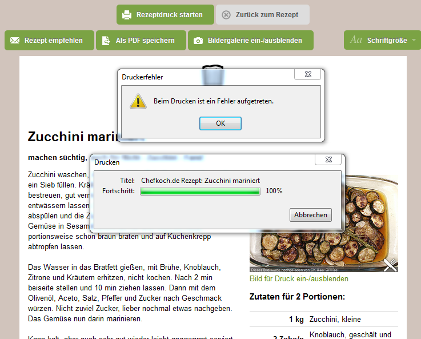Screen dimensions: 421x339
Task: Recommend recipe via Rezept empfehlen
Action: [49, 40]
